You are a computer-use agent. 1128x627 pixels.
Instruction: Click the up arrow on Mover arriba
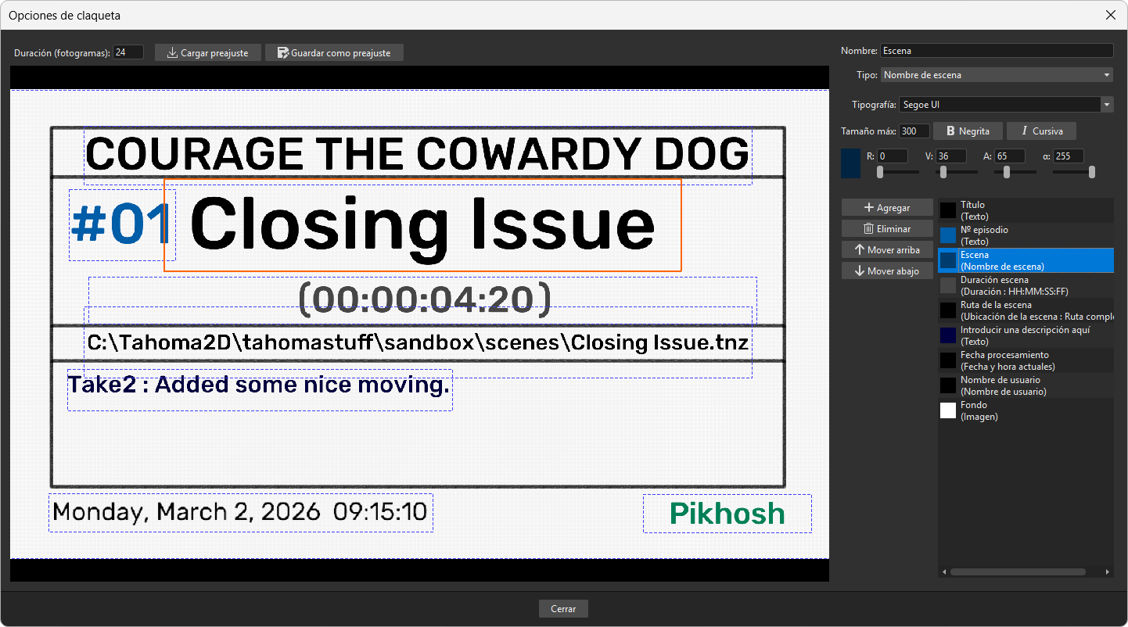[860, 250]
